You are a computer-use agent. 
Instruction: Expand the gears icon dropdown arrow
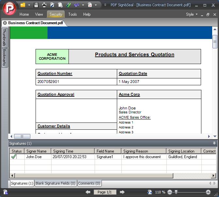click(83, 5)
